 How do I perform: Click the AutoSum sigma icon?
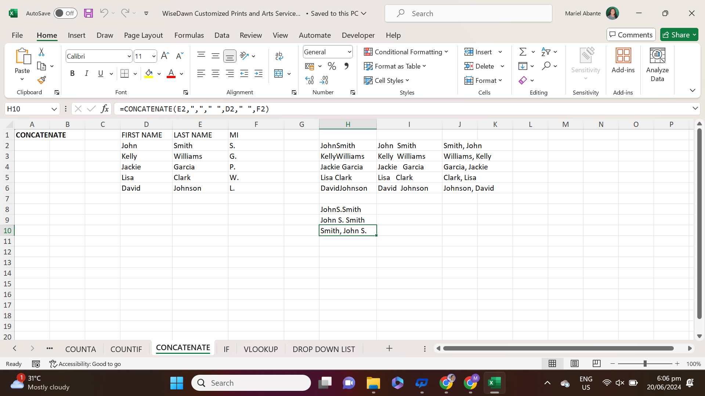[x=523, y=52]
